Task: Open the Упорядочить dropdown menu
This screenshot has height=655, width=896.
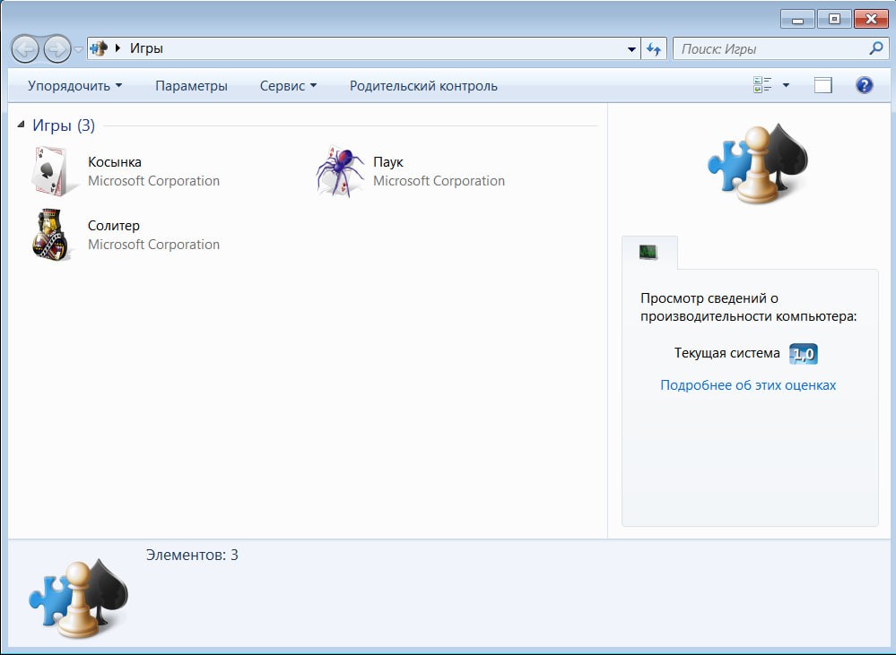Action: click(74, 86)
